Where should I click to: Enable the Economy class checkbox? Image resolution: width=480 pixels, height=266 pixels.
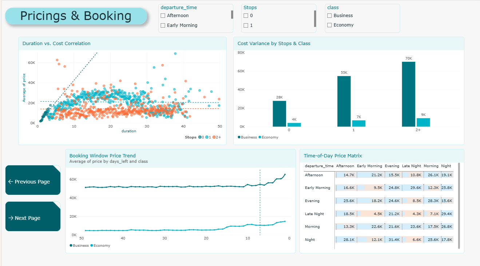329,25
